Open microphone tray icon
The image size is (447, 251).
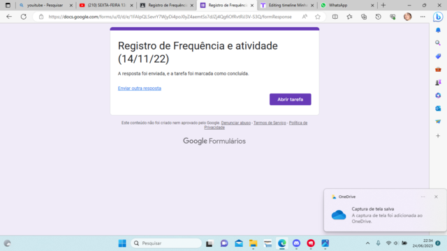pyautogui.click(x=378, y=243)
